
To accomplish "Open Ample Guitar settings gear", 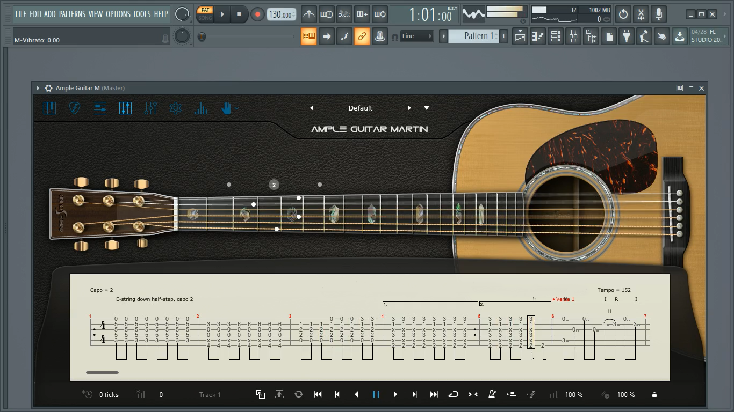I will point(176,108).
